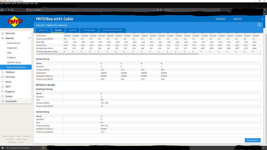
Task: Select Kabel-Informationen in the sidebar
Action: click(16, 67)
